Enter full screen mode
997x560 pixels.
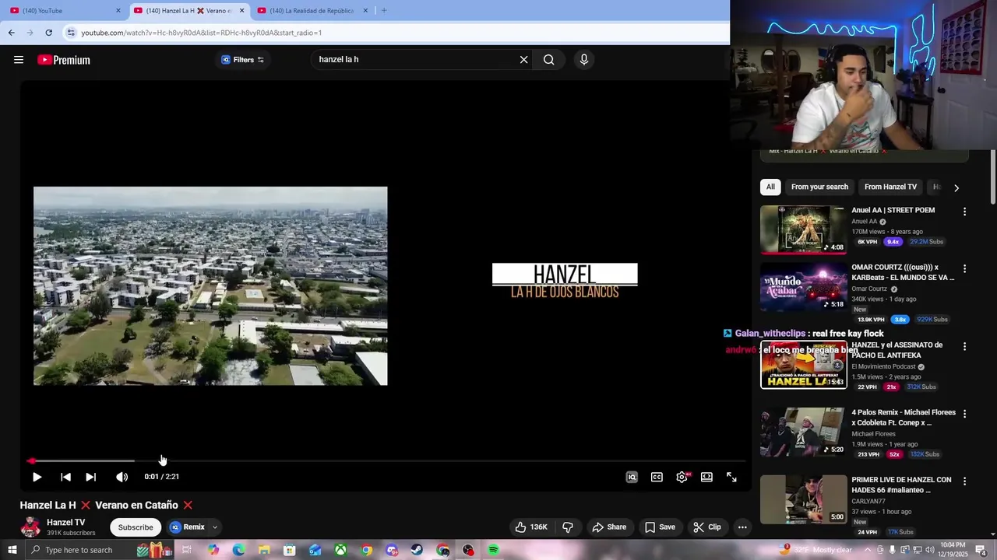coord(731,477)
